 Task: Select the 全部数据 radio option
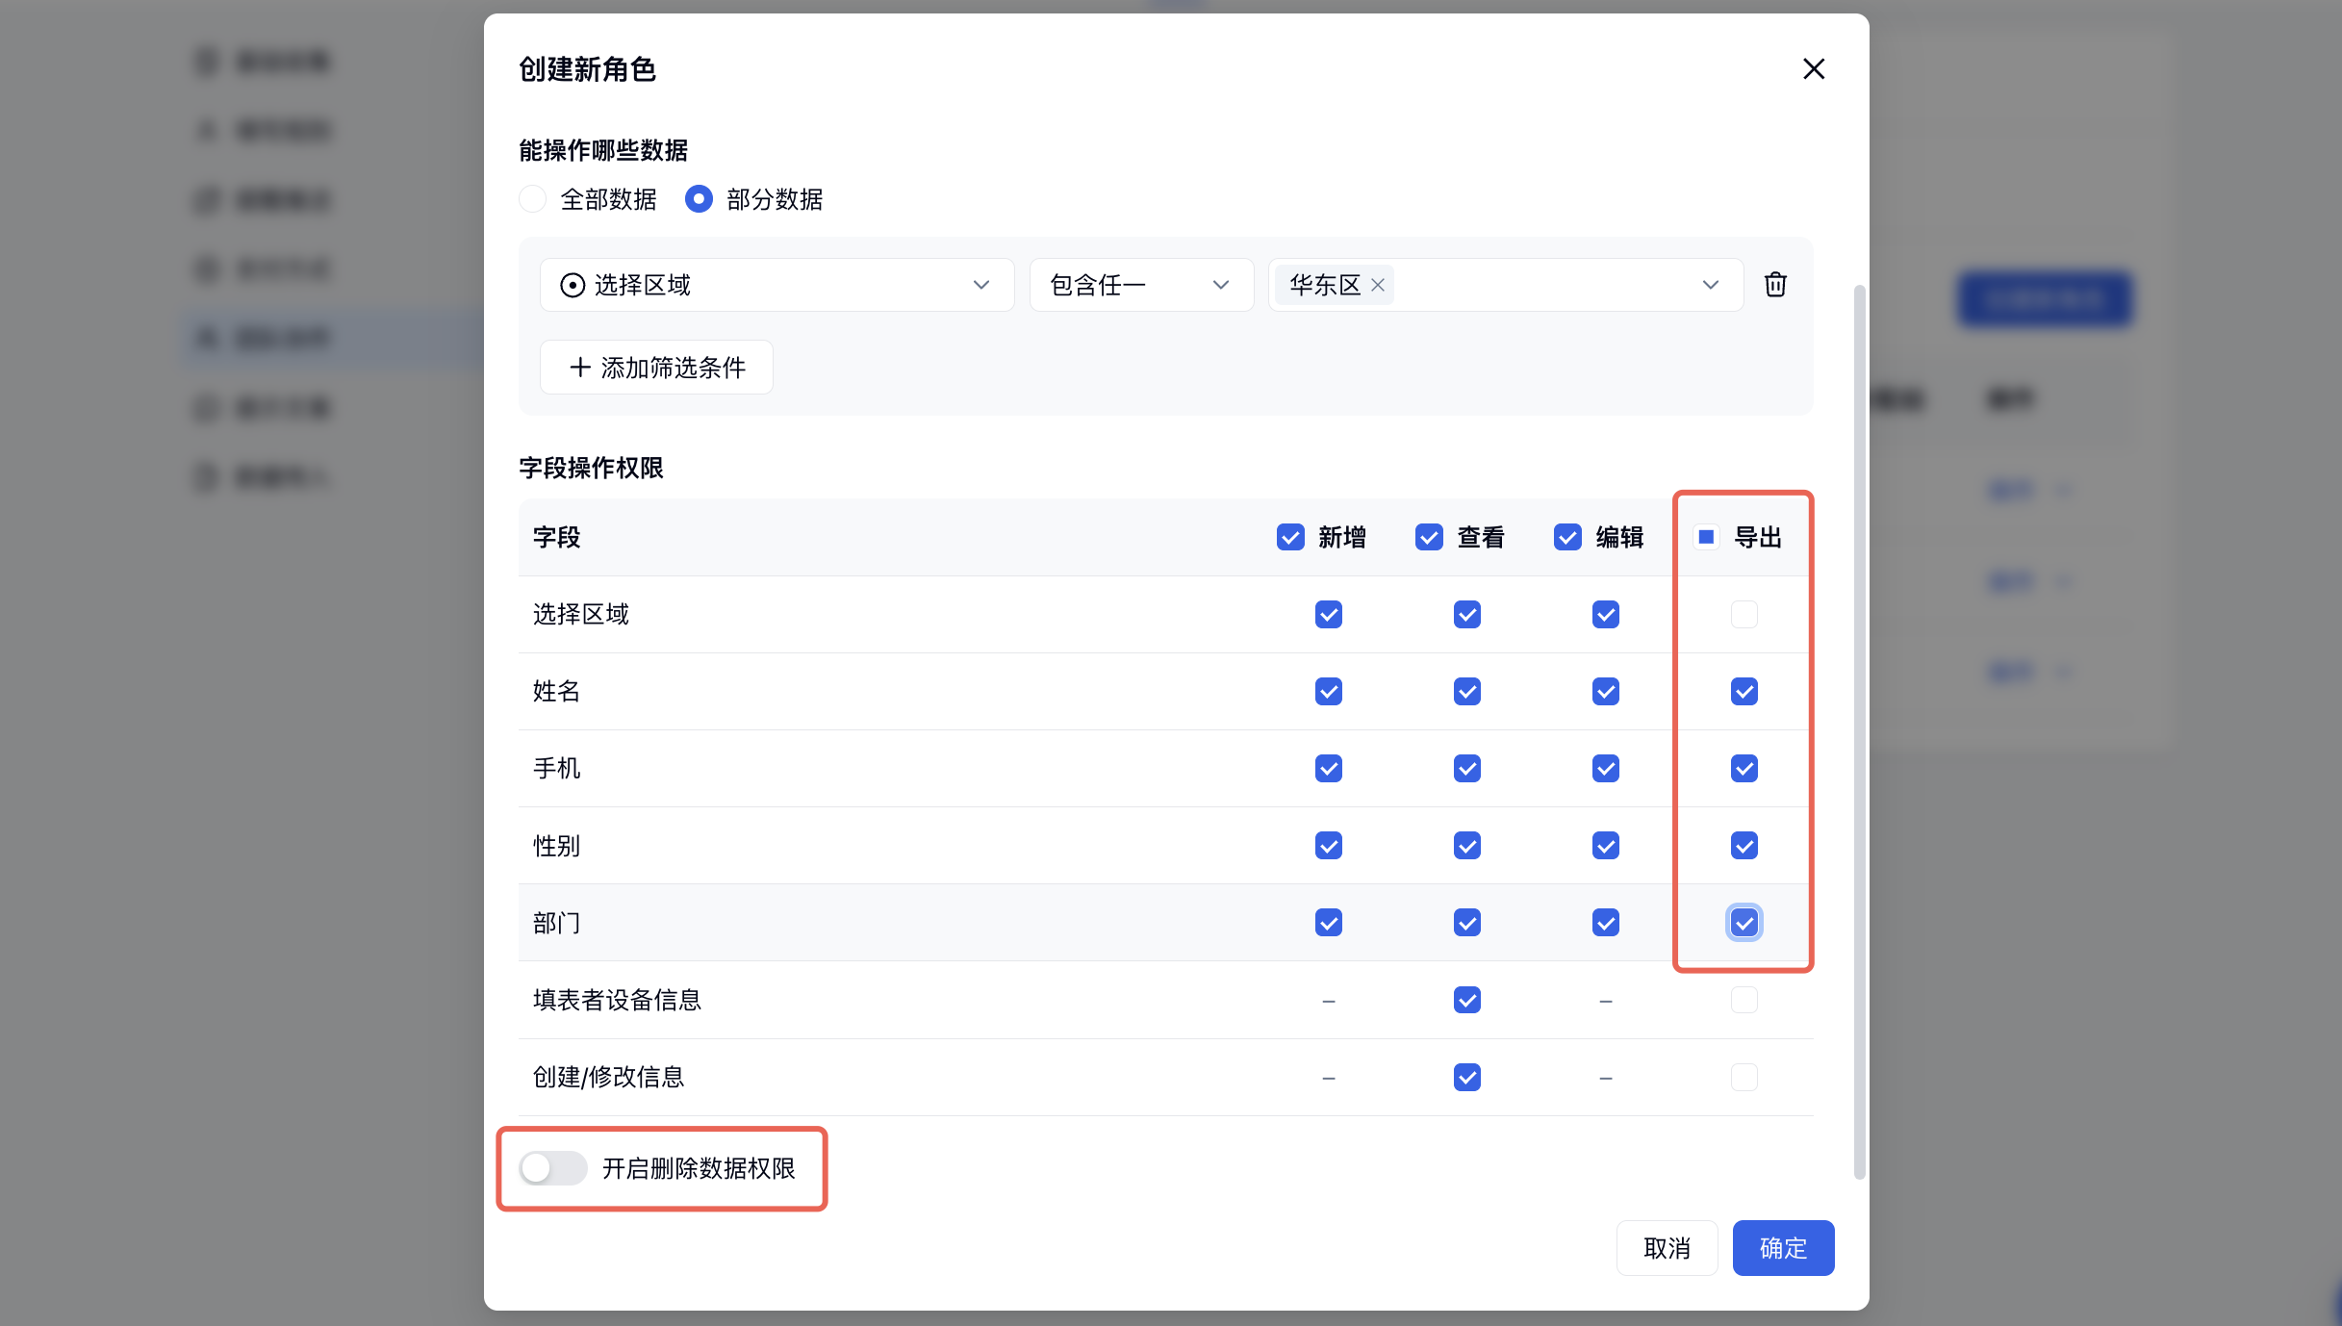tap(533, 199)
